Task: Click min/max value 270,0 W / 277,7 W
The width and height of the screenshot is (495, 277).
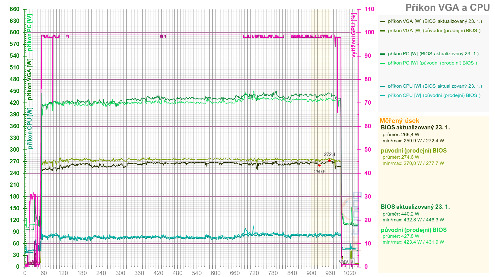Action: (x=424, y=163)
